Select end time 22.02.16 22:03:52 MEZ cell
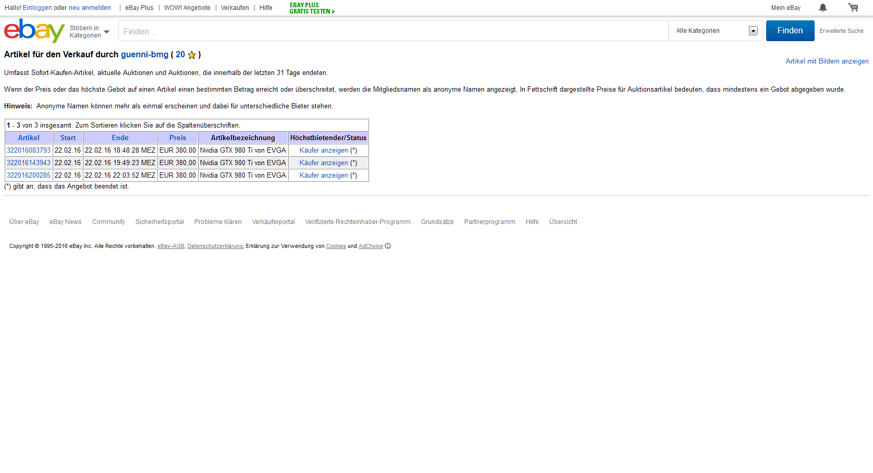873x473 pixels. (120, 176)
